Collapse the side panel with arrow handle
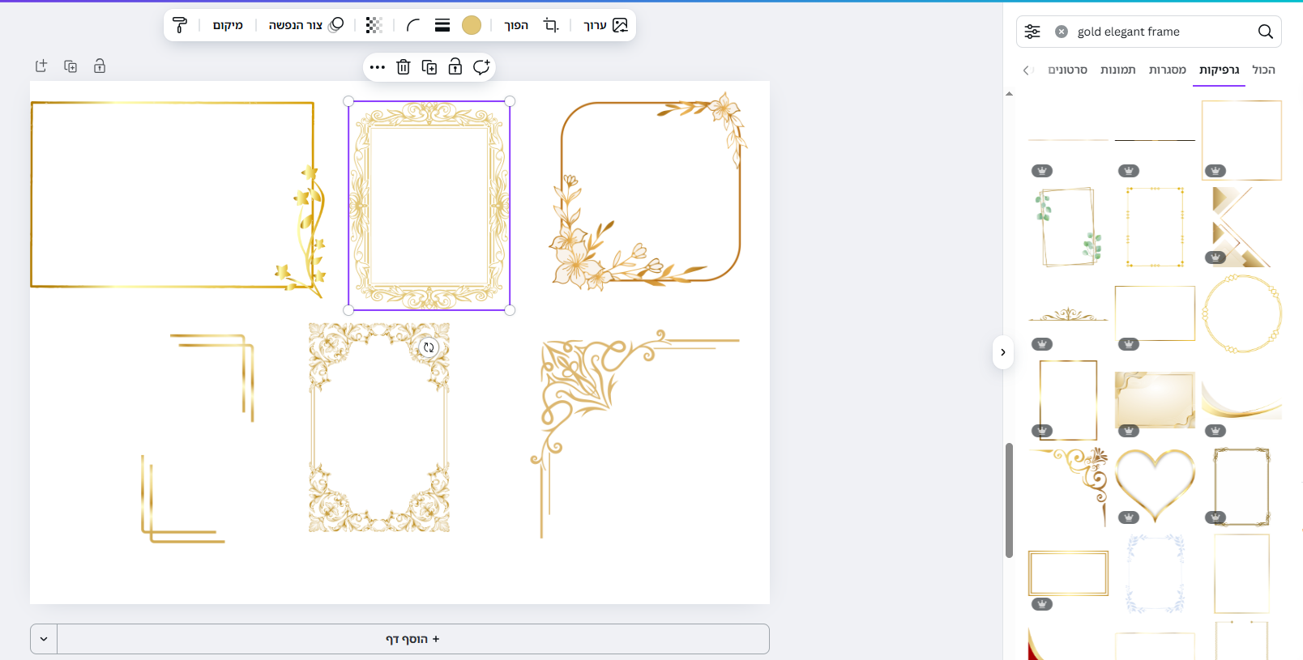Screen dimensions: 1303x660 pos(1003,352)
